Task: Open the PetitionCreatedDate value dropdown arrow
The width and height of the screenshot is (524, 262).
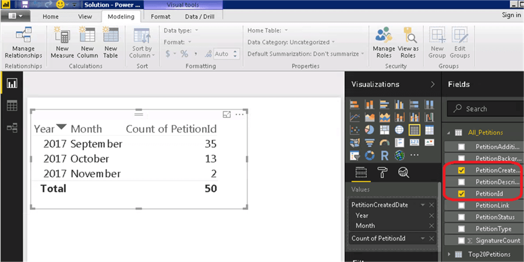Action: pyautogui.click(x=423, y=205)
